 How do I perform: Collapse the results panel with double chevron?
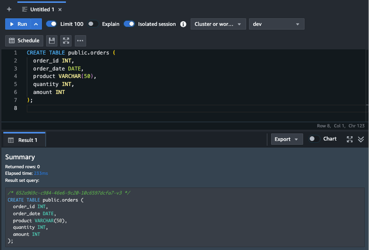361,139
